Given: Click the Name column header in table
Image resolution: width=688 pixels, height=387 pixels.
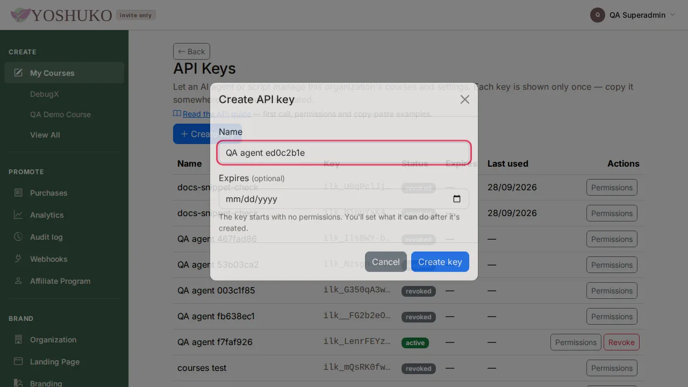Looking at the screenshot, I should [x=190, y=163].
